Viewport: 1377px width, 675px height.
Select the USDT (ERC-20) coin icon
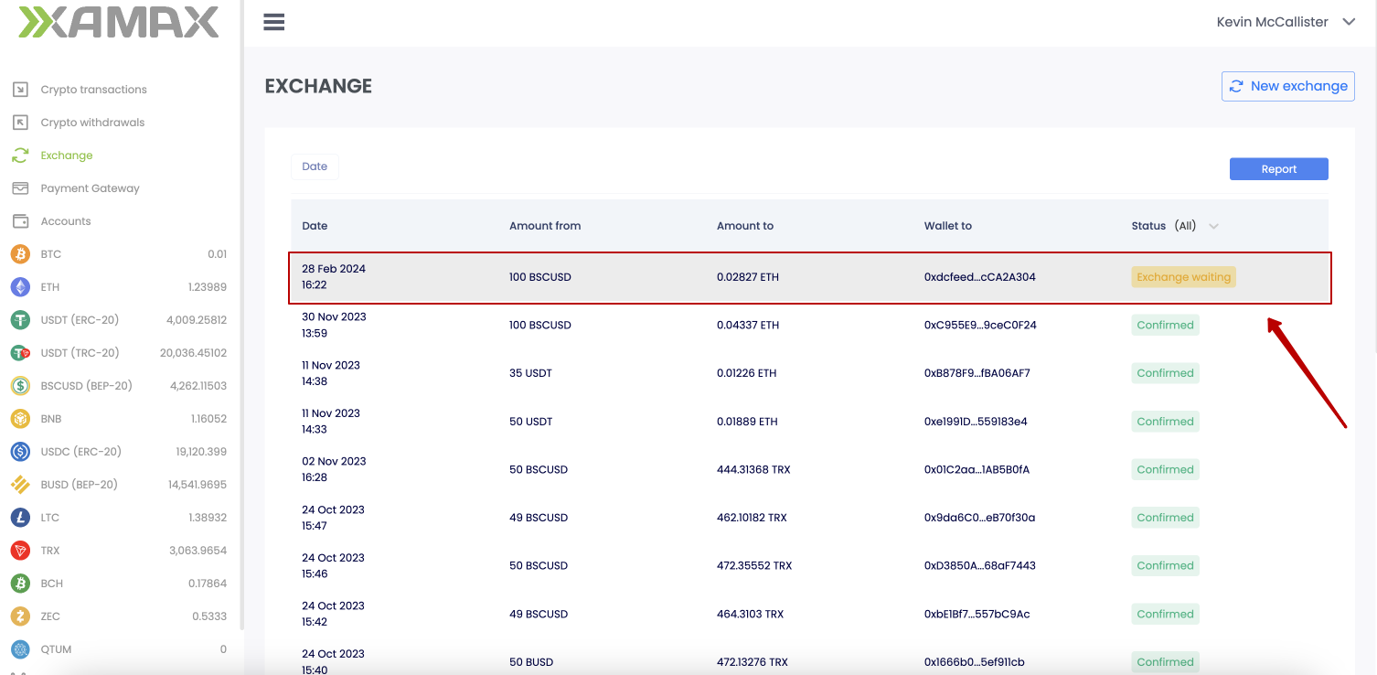point(20,320)
